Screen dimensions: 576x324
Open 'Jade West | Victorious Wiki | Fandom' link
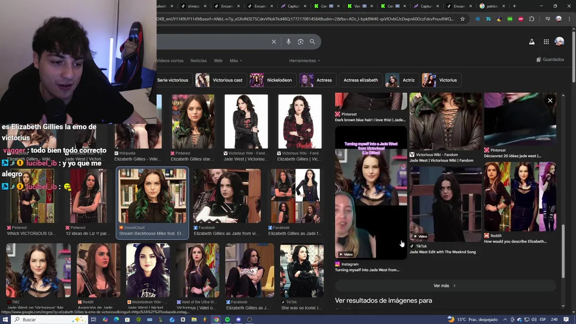tap(441, 161)
